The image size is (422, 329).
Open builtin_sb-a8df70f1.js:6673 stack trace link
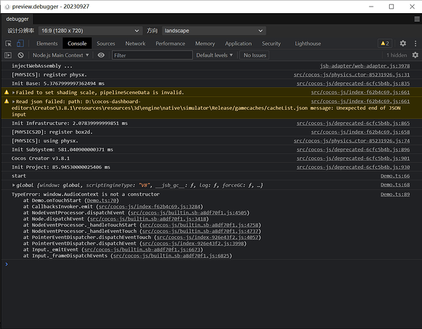(142, 250)
